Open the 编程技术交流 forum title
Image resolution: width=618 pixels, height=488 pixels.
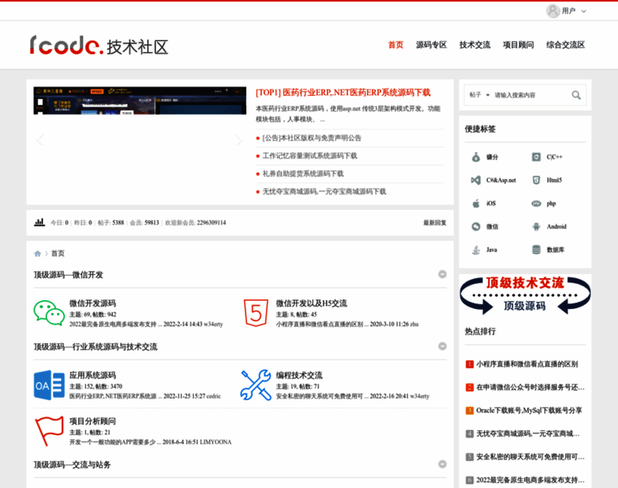pos(299,375)
